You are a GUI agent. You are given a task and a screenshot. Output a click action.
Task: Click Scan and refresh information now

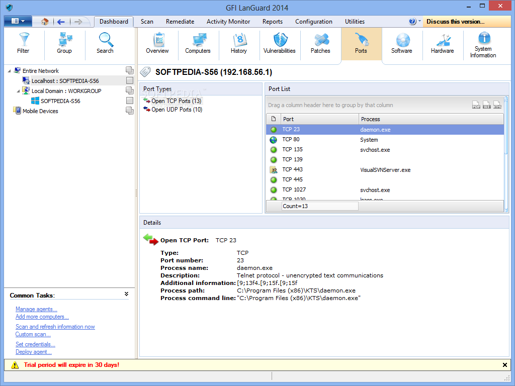[55, 327]
